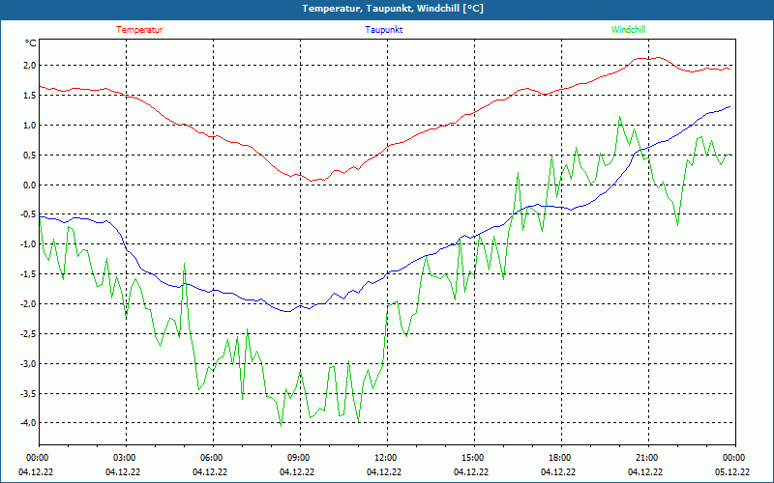Click the Windchill curve's highest peak near 20:00
The height and width of the screenshot is (483, 774).
(x=619, y=117)
